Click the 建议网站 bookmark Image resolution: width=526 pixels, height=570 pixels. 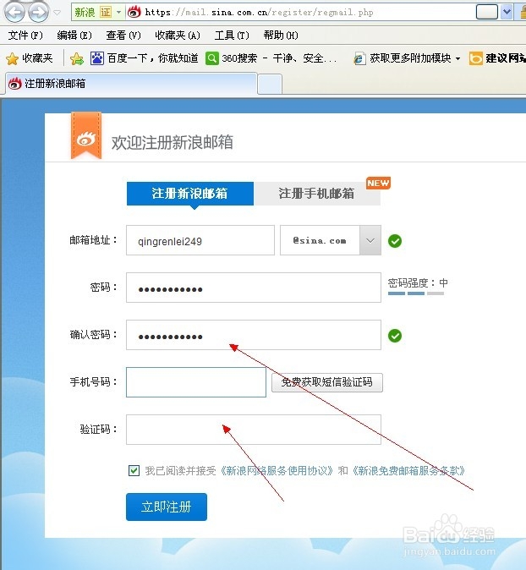click(x=497, y=58)
